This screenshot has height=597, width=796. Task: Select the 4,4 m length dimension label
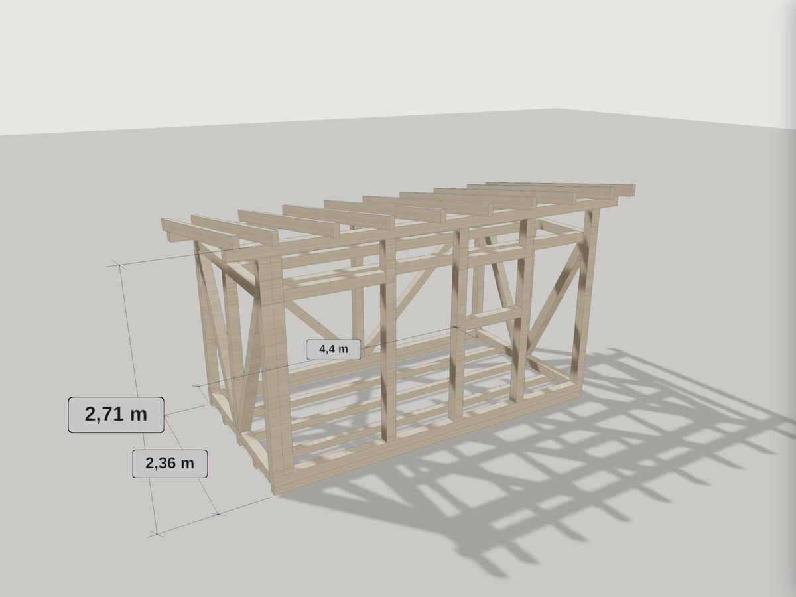coord(334,348)
